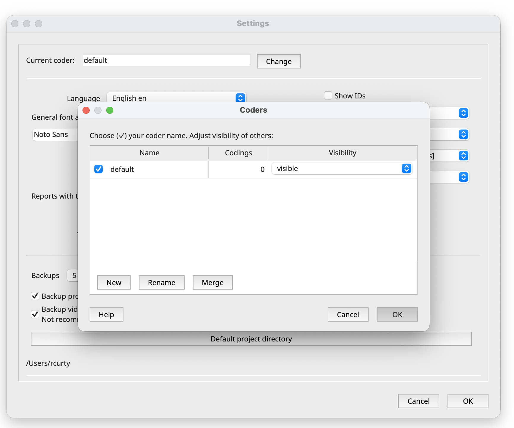Click the green zoom button of Coders dialog
The width and height of the screenshot is (514, 428).
(x=110, y=110)
